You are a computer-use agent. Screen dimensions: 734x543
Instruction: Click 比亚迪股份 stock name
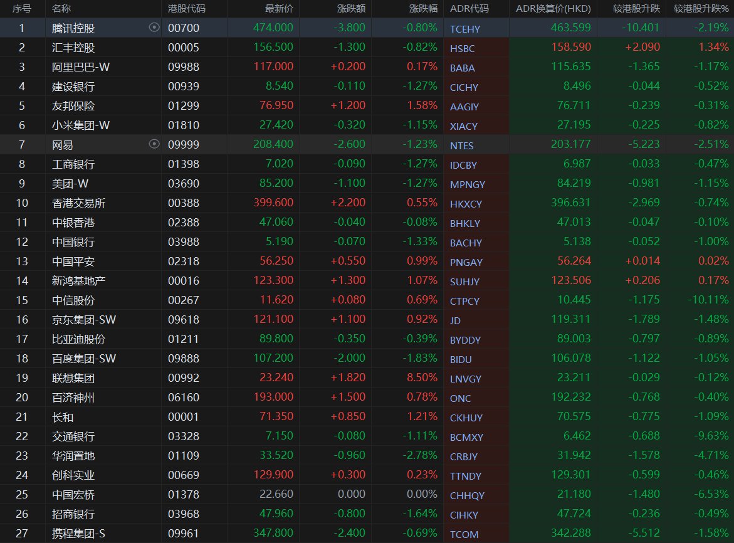coord(78,339)
